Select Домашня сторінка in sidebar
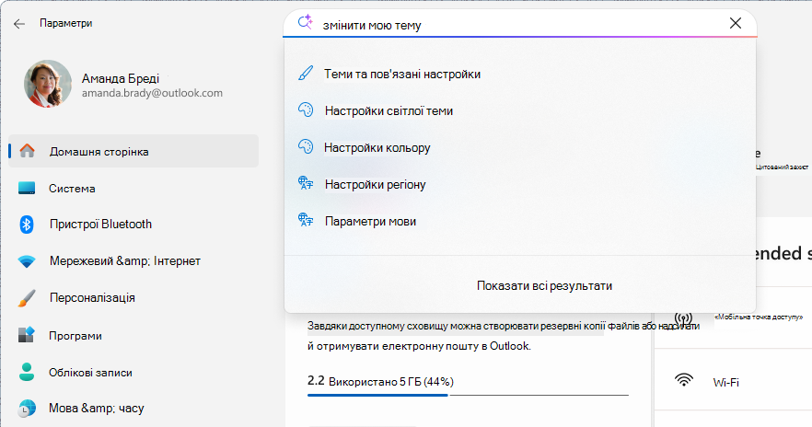This screenshot has height=427, width=812. (x=133, y=151)
